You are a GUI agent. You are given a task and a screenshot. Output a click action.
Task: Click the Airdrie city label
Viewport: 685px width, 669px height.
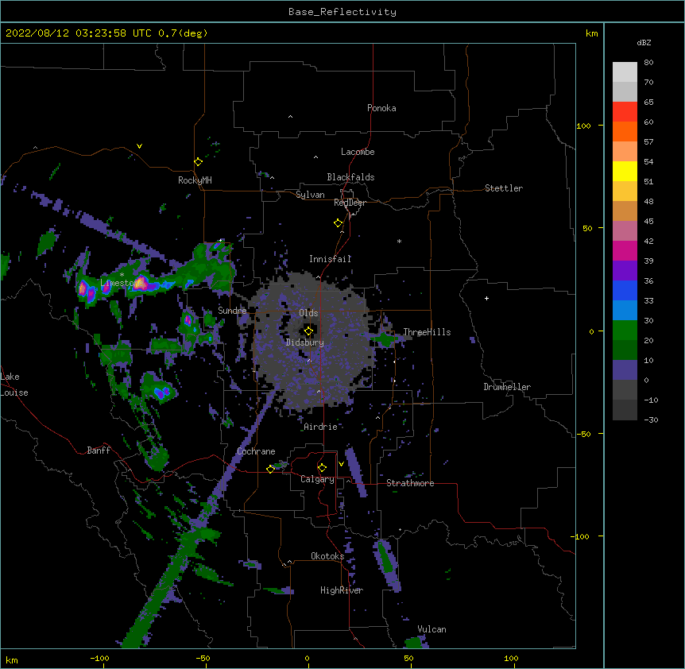[321, 427]
